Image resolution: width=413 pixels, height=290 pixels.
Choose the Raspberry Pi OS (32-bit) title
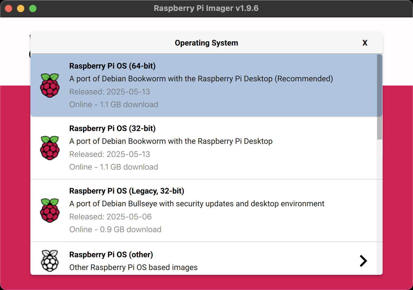[112, 129]
